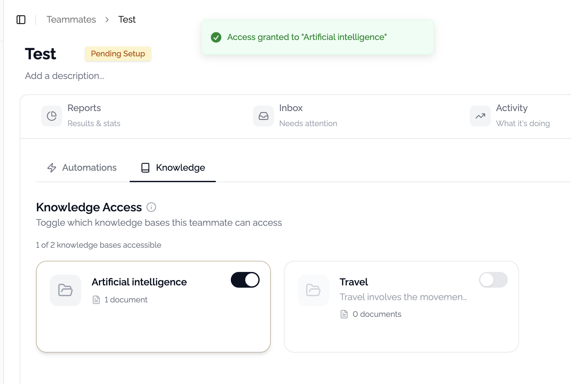Viewport: 571px width, 384px height.
Task: Click the Pending Setup badge
Action: pos(118,53)
